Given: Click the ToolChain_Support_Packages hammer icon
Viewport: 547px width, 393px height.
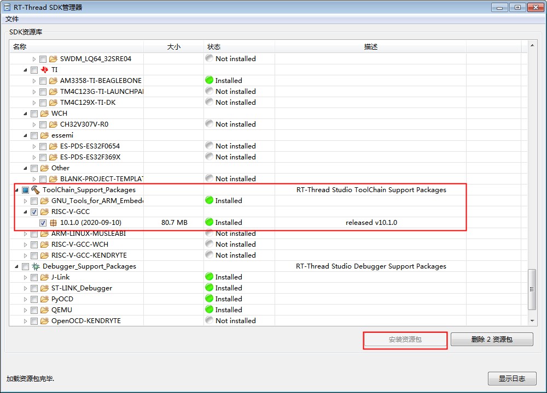Looking at the screenshot, I should [36, 190].
